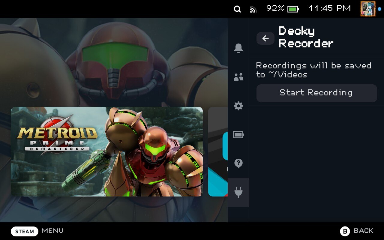The height and width of the screenshot is (240, 384).
Task: Click the Decky Recorder title
Action: tap(306, 37)
